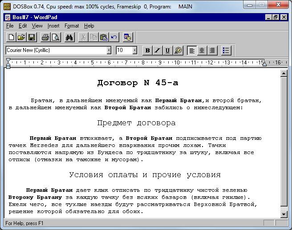
Task: Close the WordPad window
Action: click(284, 17)
